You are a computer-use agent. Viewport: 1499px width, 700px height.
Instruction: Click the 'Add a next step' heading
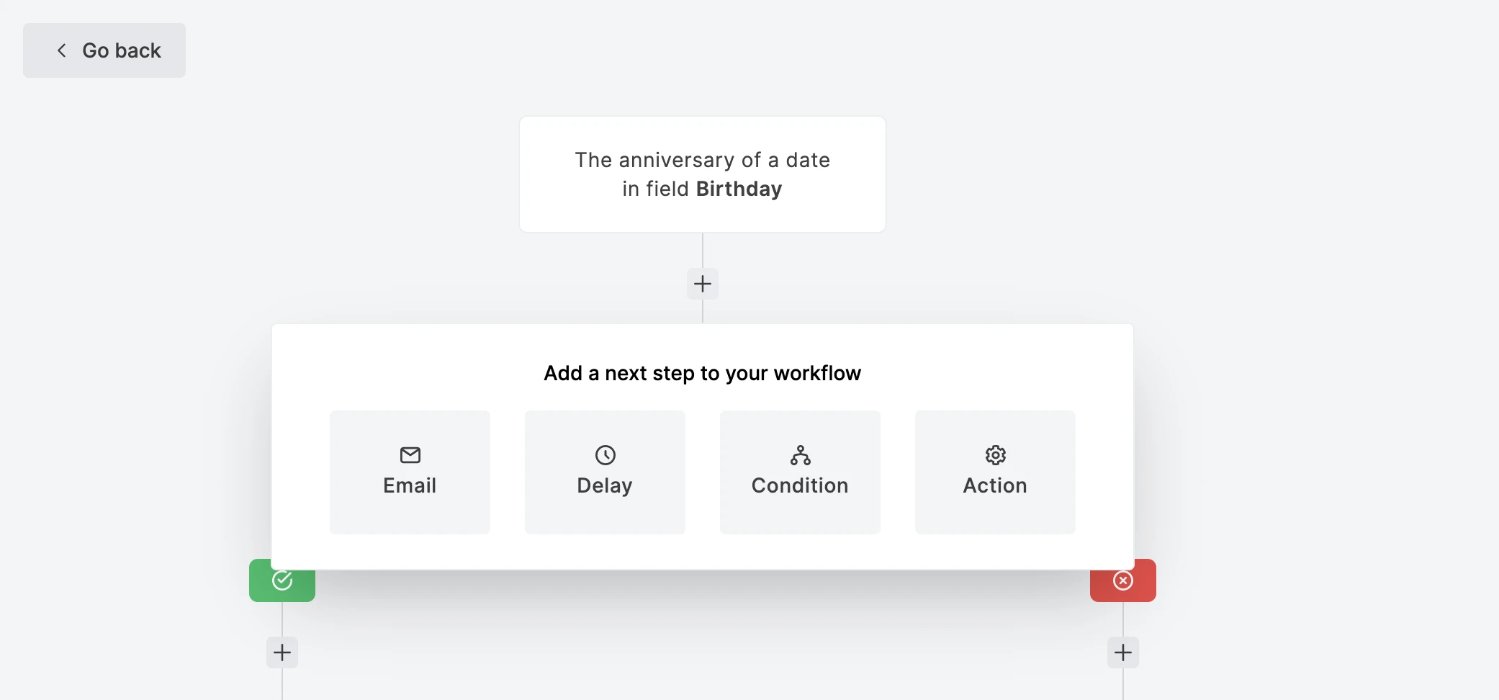click(x=702, y=373)
